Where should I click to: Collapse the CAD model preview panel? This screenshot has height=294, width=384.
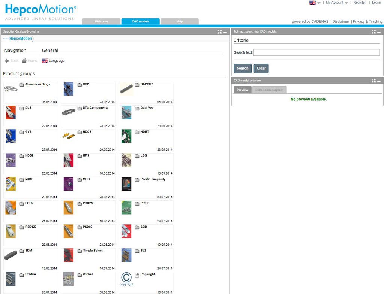coord(379,81)
